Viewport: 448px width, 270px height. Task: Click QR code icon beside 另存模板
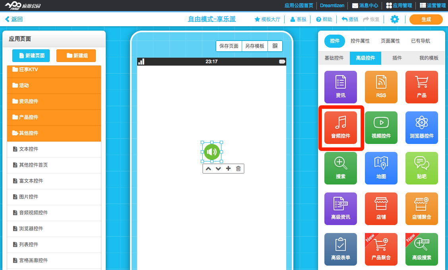coord(275,46)
